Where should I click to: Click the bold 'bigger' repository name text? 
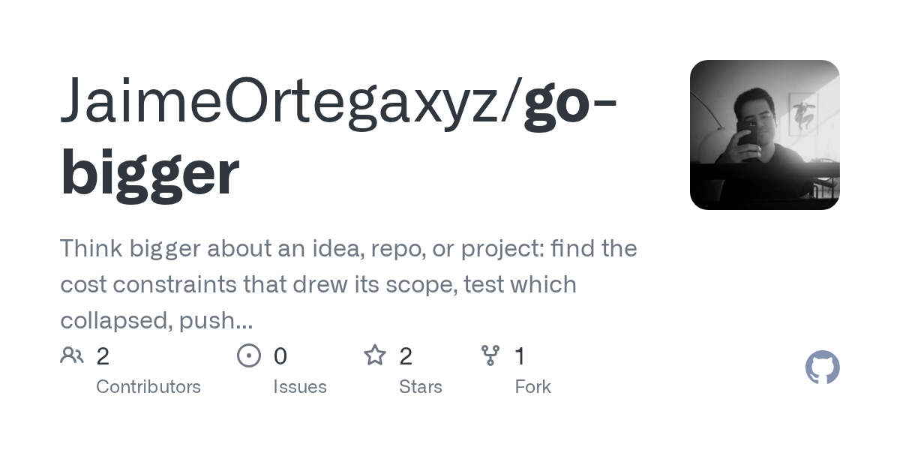pos(149,173)
